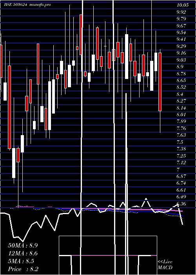The height and width of the screenshot is (275, 196).
Task: Click the 9.92 price axis label
Action: coord(181,12)
